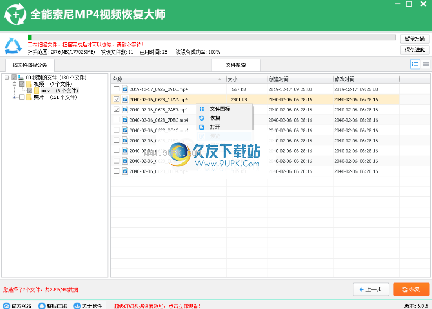Click orange 恢复 button
The height and width of the screenshot is (309, 432).
coord(411,289)
